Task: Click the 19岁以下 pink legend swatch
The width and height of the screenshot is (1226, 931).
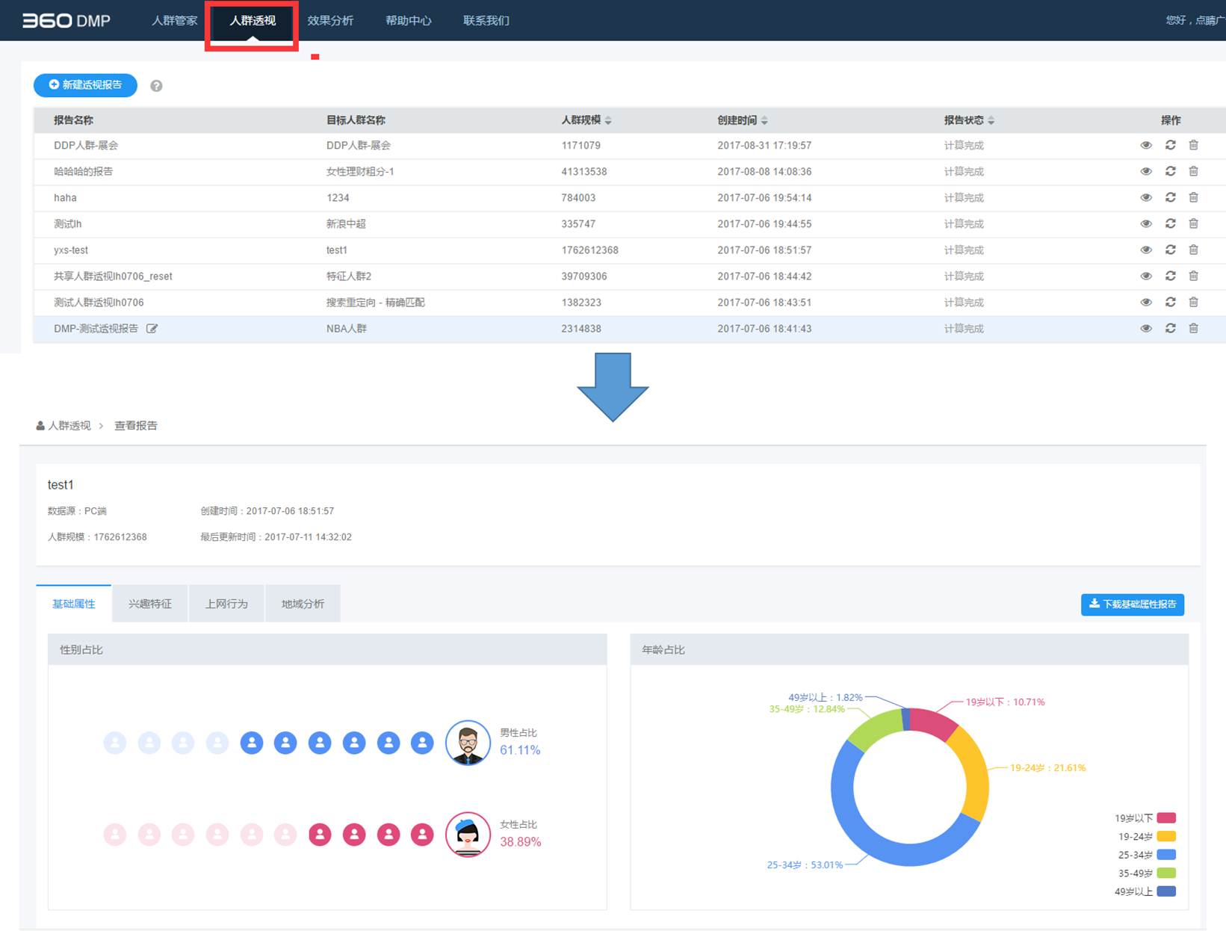Action: pos(1165,818)
